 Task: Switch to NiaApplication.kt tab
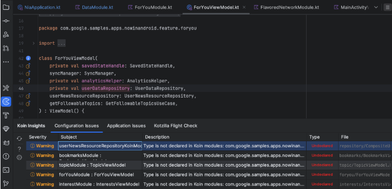tap(39, 7)
